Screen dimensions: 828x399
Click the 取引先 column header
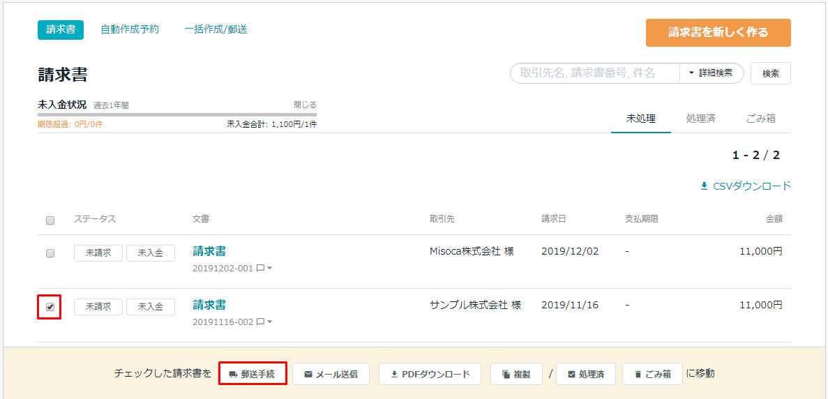point(442,220)
